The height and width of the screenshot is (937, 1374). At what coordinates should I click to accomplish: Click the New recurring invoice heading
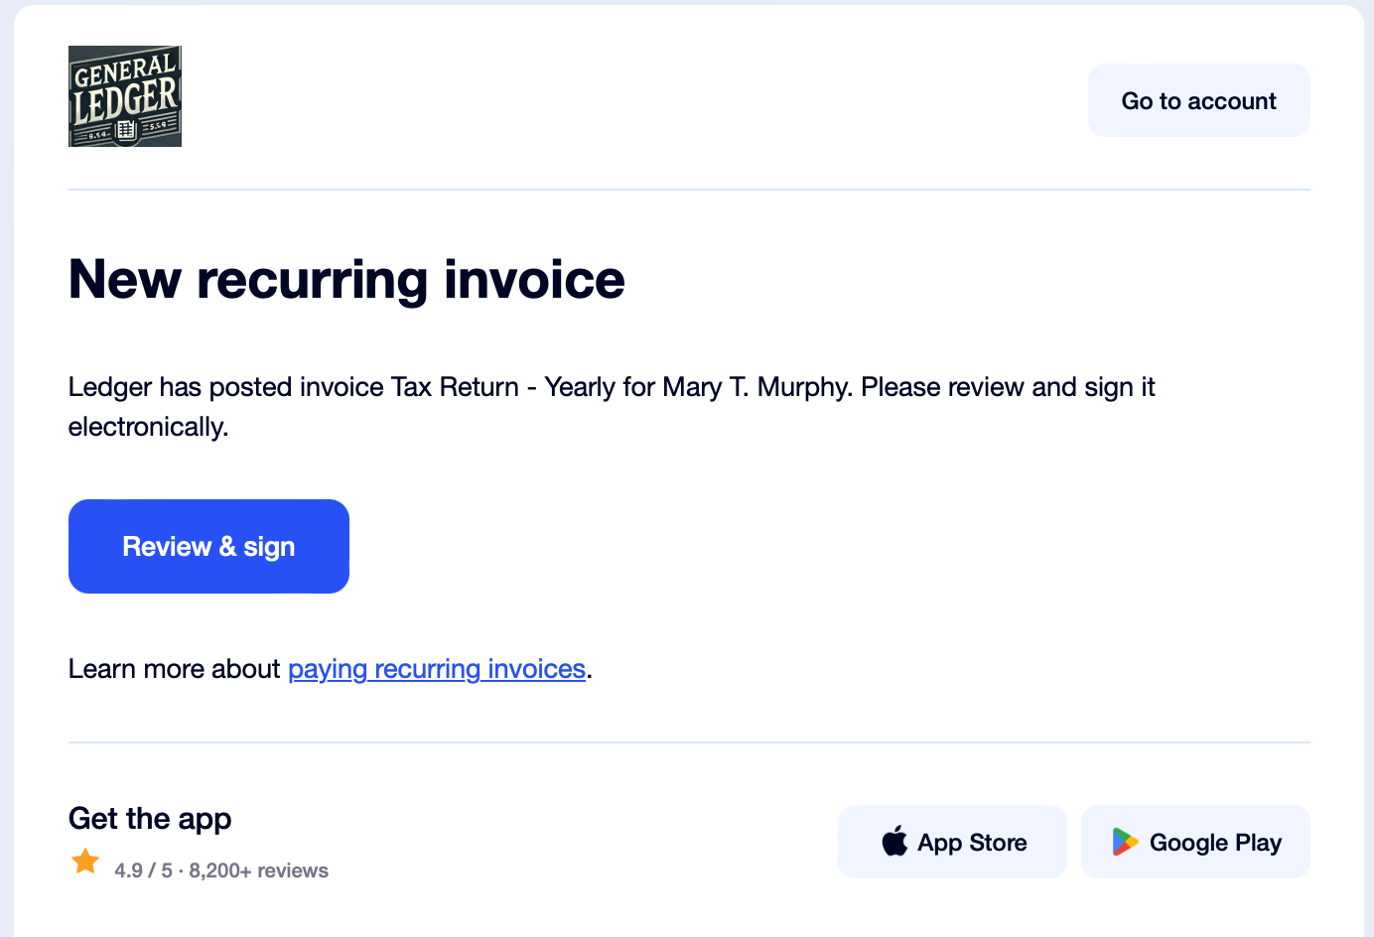coord(346,279)
